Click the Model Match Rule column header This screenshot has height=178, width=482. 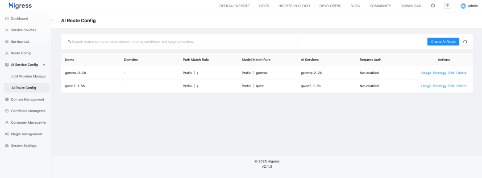(256, 60)
